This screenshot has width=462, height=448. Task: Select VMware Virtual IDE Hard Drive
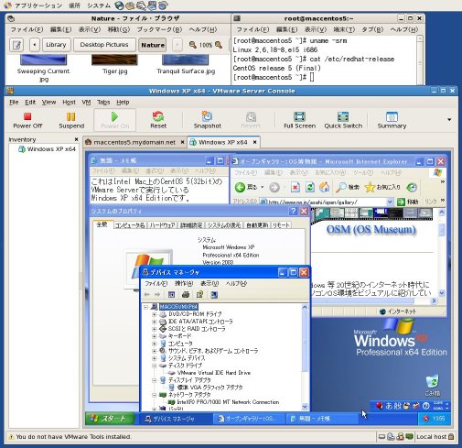pyautogui.click(x=213, y=373)
